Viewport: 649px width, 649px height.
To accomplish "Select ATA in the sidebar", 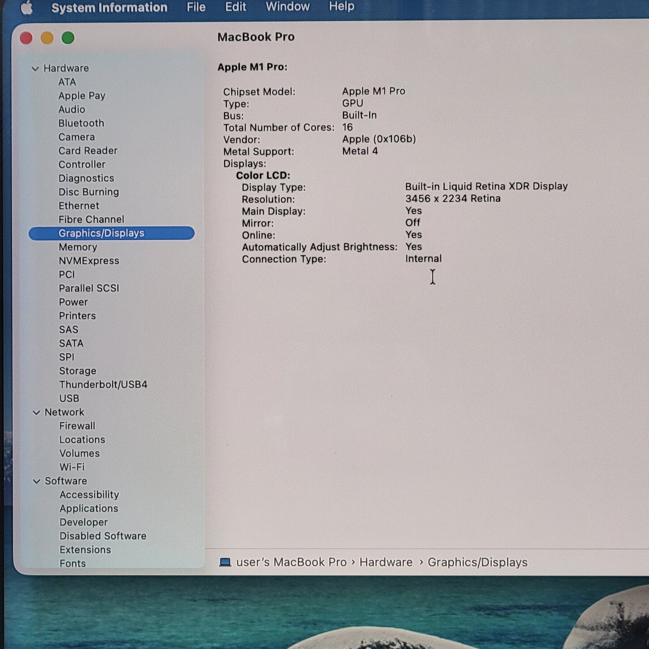I will click(x=67, y=82).
